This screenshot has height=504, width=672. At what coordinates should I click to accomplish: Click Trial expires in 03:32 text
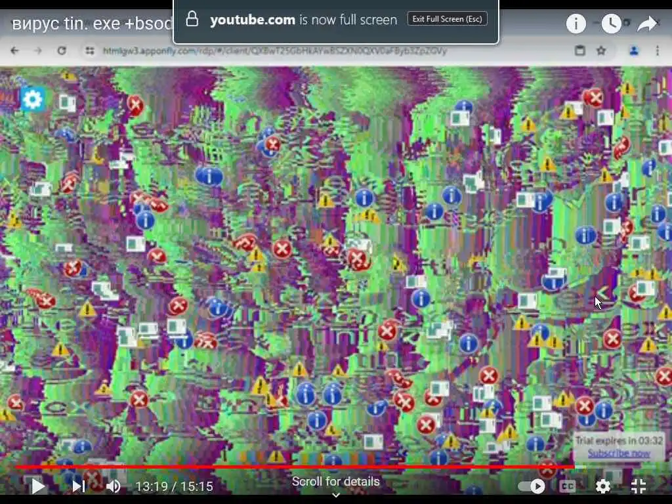pos(619,440)
